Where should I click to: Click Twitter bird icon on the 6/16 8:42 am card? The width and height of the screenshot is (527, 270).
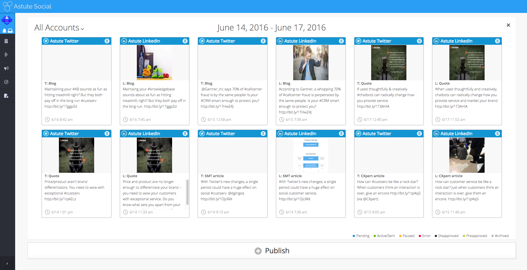point(46,41)
